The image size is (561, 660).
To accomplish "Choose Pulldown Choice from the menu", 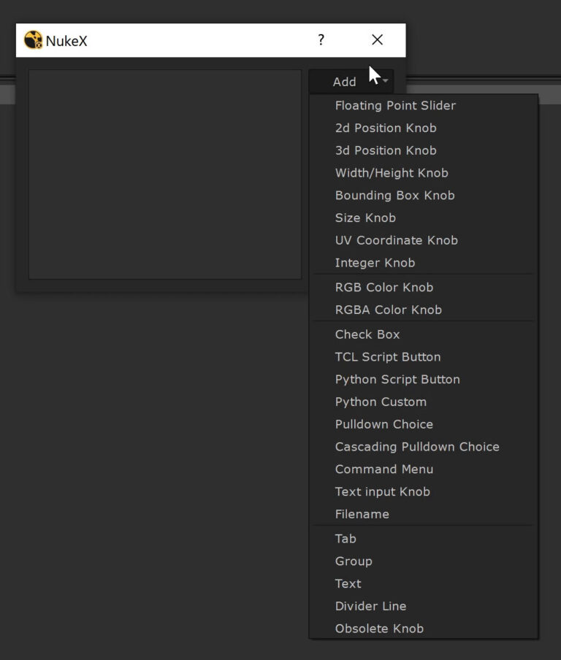I will click(x=383, y=424).
